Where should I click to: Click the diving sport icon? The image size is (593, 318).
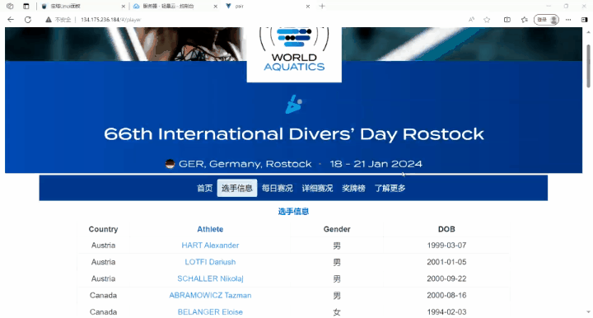(294, 105)
